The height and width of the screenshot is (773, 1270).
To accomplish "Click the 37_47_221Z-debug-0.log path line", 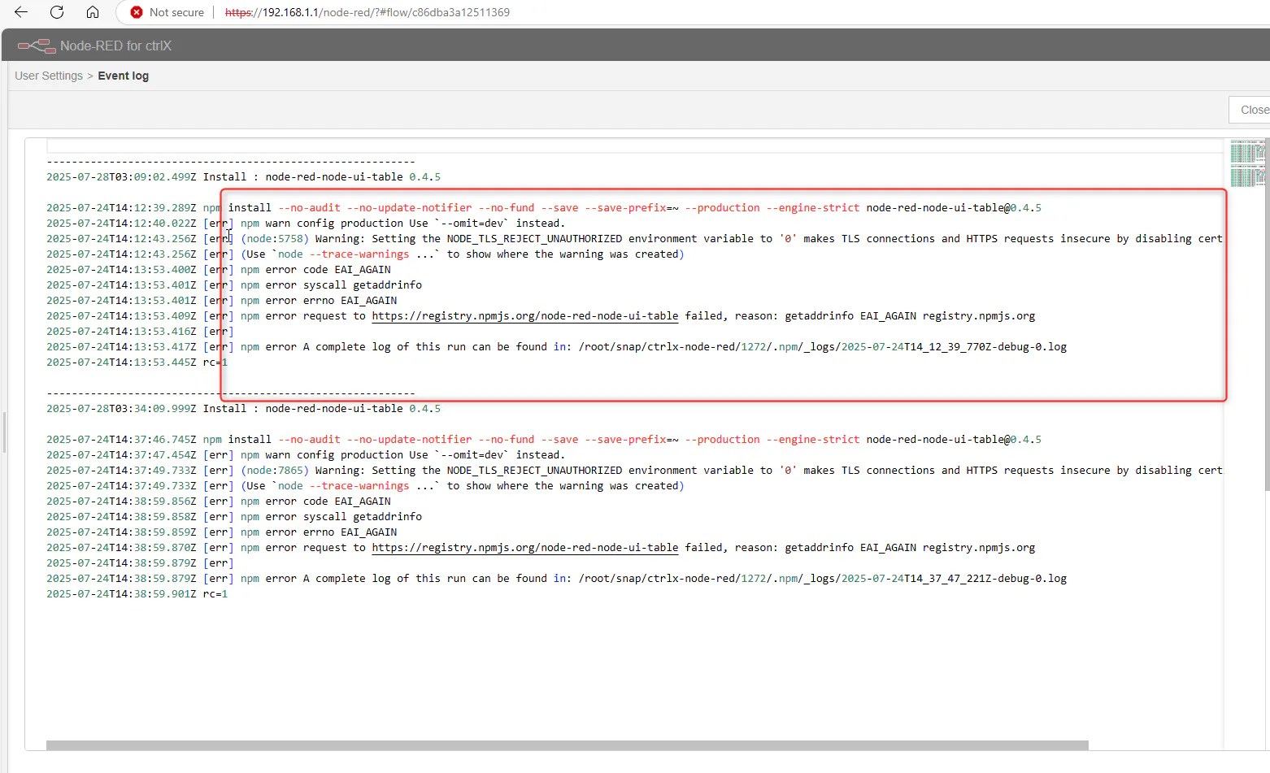I will point(557,579).
